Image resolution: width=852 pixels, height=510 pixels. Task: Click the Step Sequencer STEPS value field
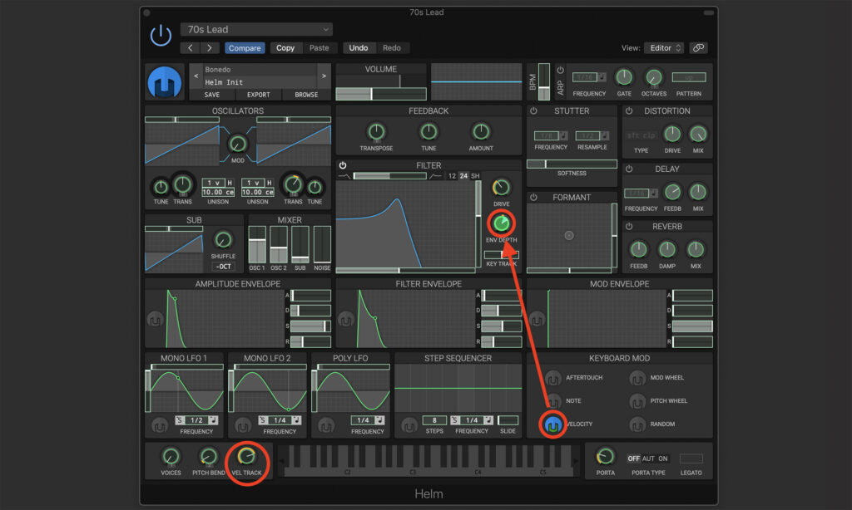(434, 420)
